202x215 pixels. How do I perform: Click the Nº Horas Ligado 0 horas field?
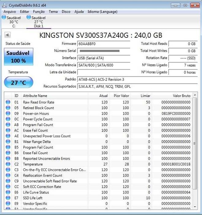point(183,72)
